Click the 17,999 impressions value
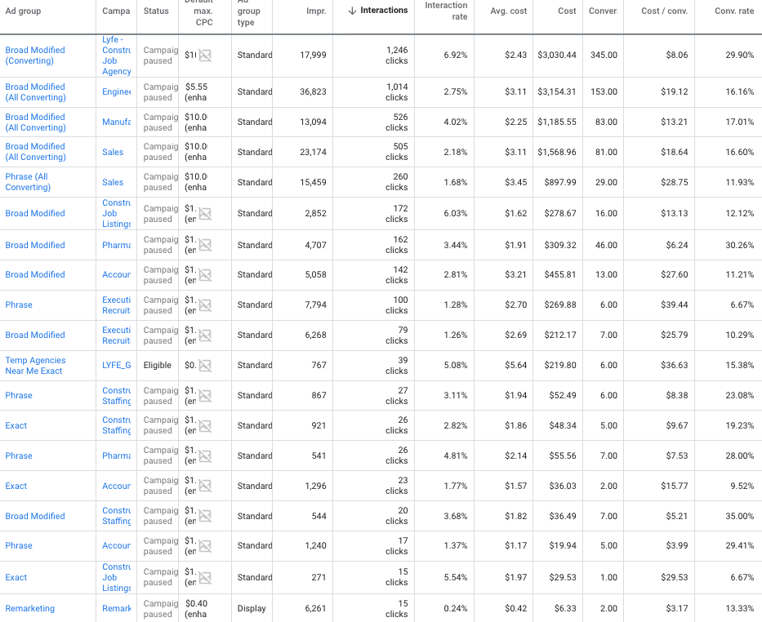762x622 pixels. [x=313, y=55]
